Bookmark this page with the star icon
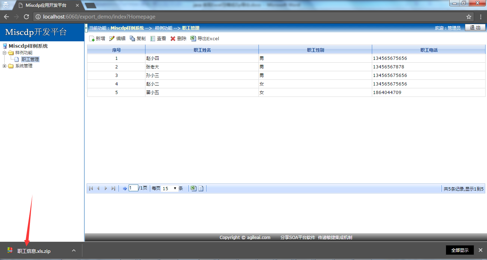Viewport: 487px width, 260px height. coord(469,17)
